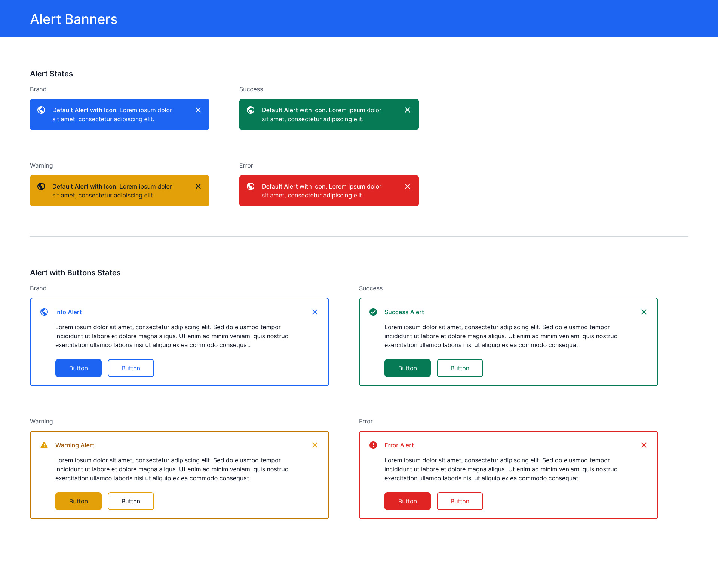Dismiss the Success Alert card

coord(644,312)
